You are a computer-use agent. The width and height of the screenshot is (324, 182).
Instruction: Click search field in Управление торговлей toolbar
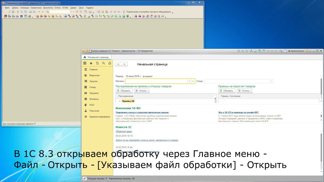click(60, 12)
